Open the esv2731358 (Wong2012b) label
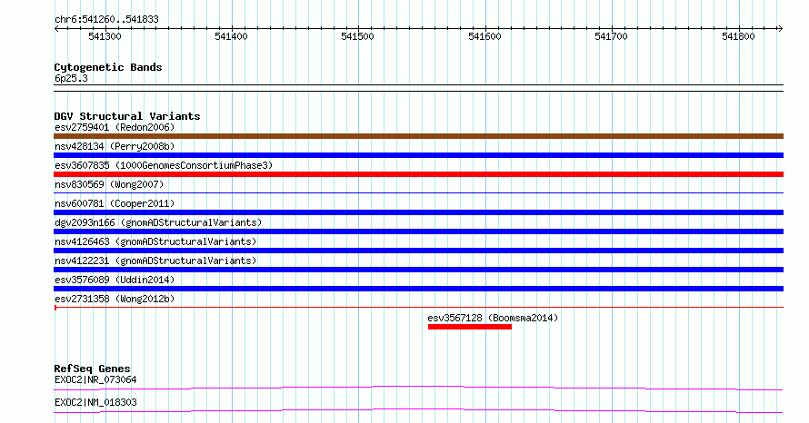This screenshot has width=809, height=423. pos(115,299)
